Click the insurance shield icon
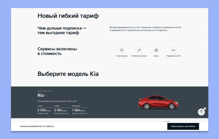The width and height of the screenshot is (219, 139). point(122,50)
